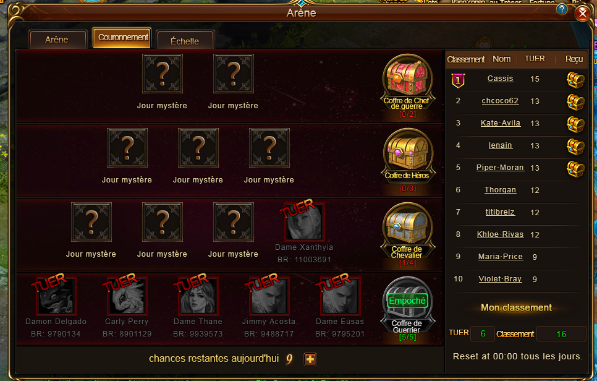
Task: Open the help question mark icon
Action: [562, 9]
